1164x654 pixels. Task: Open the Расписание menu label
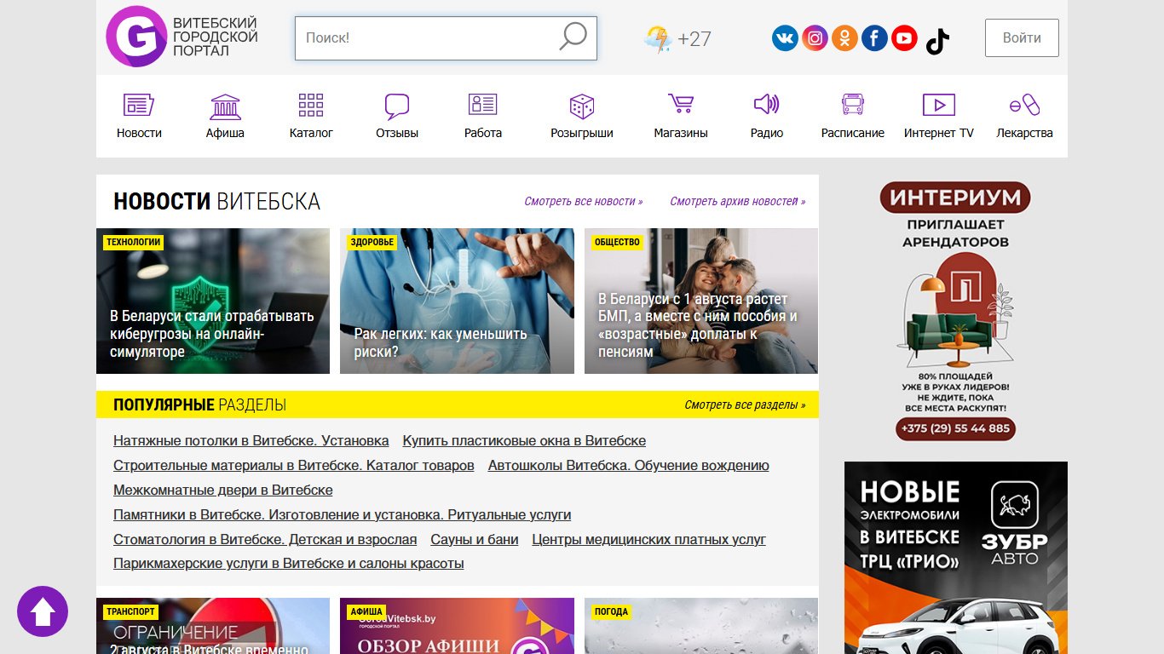(x=853, y=133)
